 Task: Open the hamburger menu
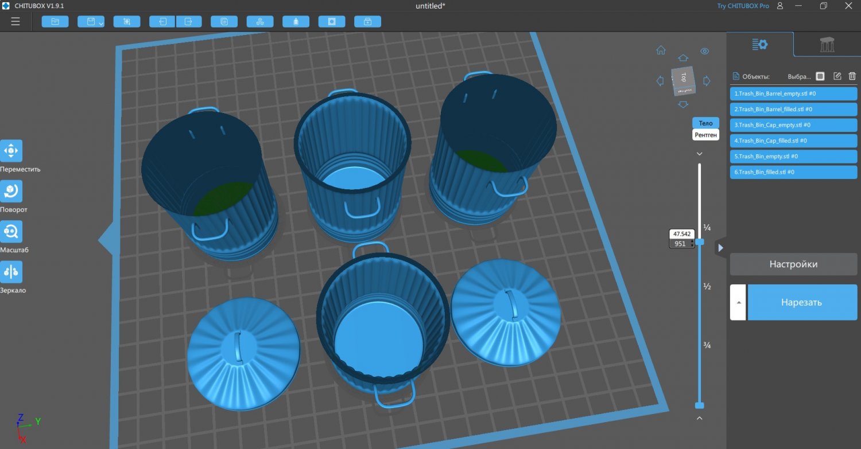15,21
